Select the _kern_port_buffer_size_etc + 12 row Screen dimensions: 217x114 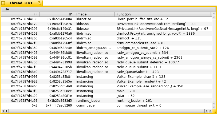tap(106, 19)
